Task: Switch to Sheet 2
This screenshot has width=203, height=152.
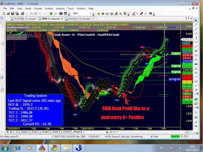Action: pos(35,132)
